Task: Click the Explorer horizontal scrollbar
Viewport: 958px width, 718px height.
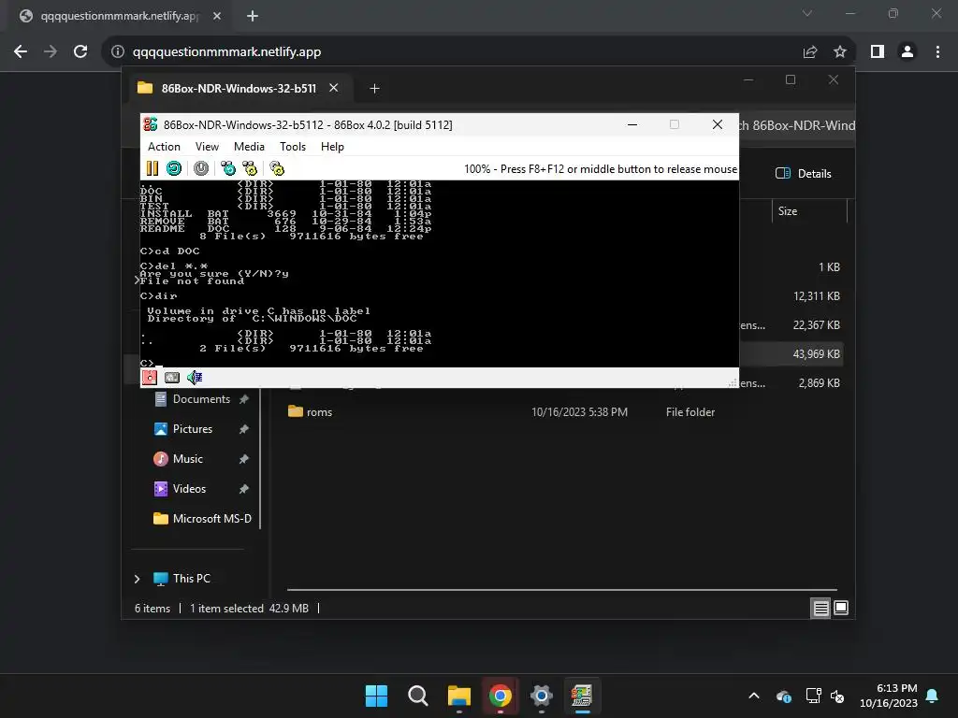Action: pyautogui.click(x=561, y=591)
